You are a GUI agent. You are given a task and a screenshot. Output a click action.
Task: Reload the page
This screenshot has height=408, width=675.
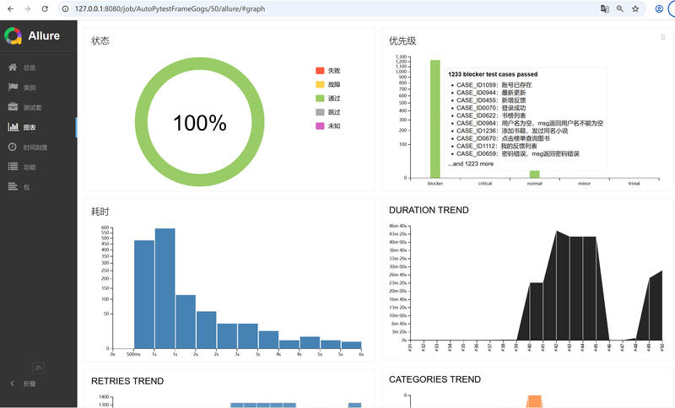(x=45, y=8)
